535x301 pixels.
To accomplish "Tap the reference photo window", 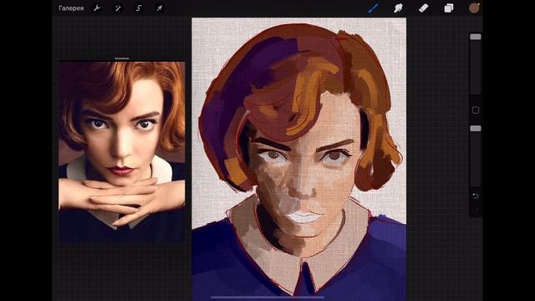I will [122, 152].
